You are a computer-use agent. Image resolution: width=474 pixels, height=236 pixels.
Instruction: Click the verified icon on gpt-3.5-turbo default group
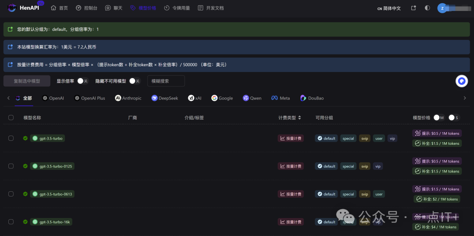320,138
